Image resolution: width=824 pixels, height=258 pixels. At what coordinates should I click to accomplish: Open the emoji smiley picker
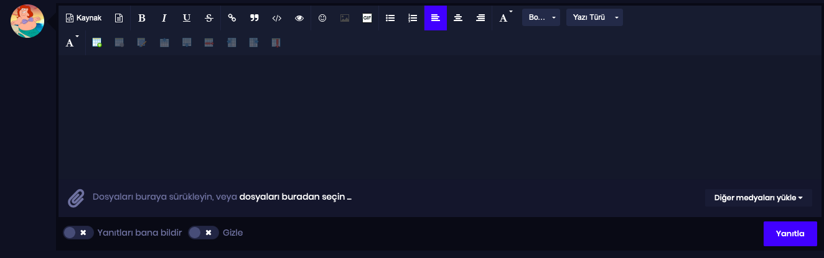coord(322,18)
